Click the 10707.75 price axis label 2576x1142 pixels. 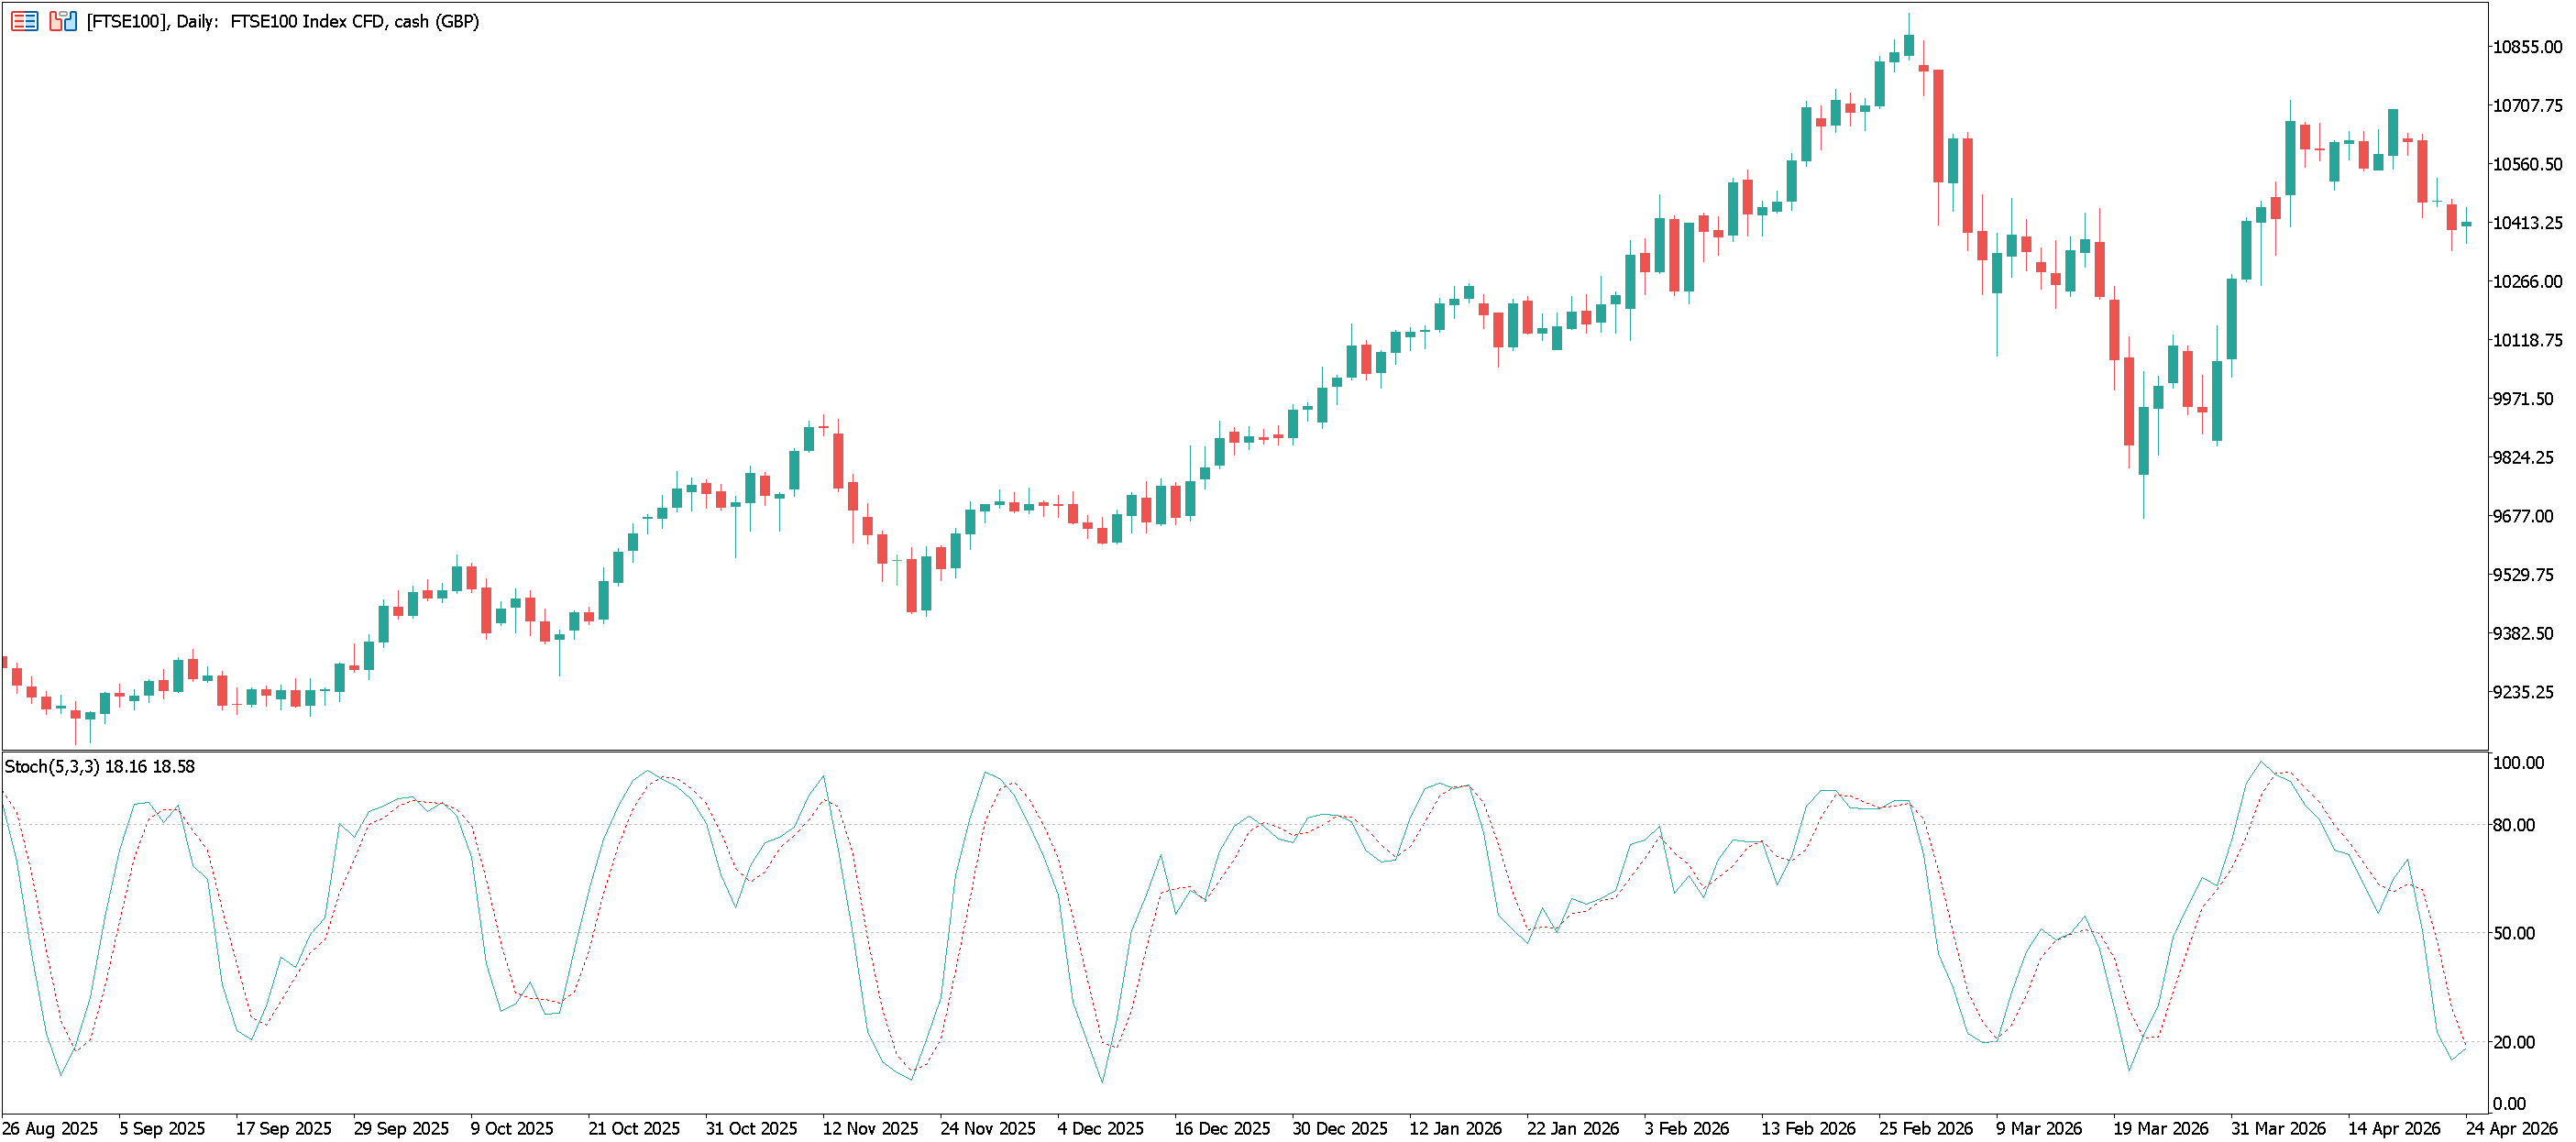pos(2527,106)
